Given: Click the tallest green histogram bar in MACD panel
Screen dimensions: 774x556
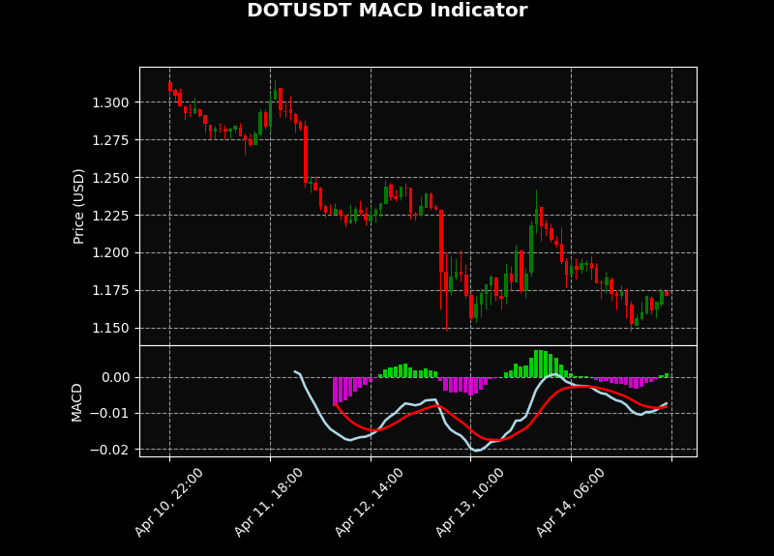Looking at the screenshot, I should [x=536, y=364].
